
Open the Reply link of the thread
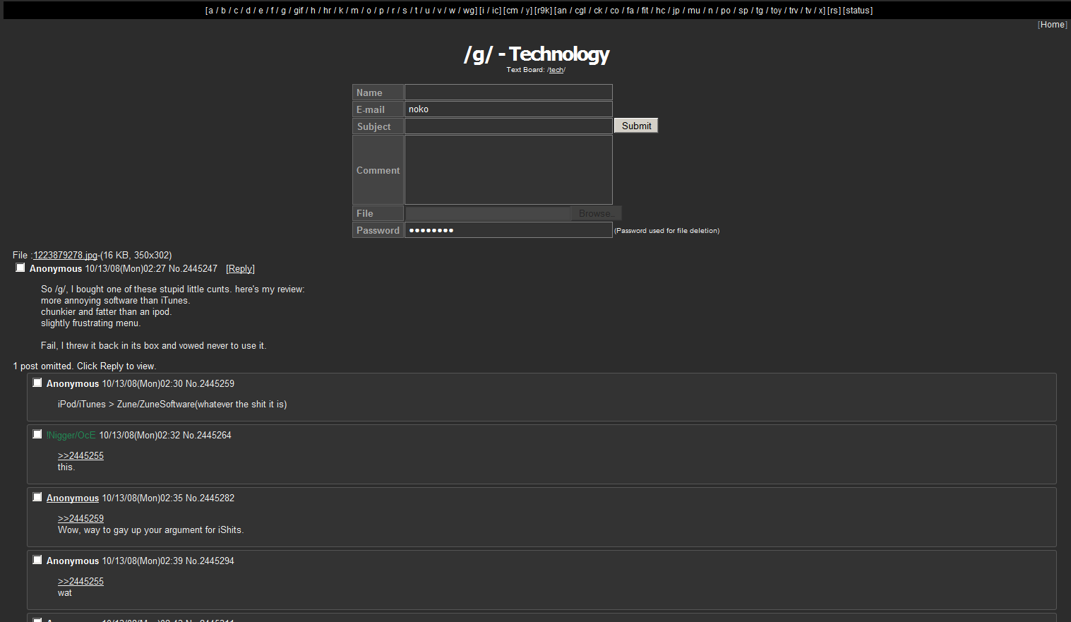pyautogui.click(x=240, y=269)
